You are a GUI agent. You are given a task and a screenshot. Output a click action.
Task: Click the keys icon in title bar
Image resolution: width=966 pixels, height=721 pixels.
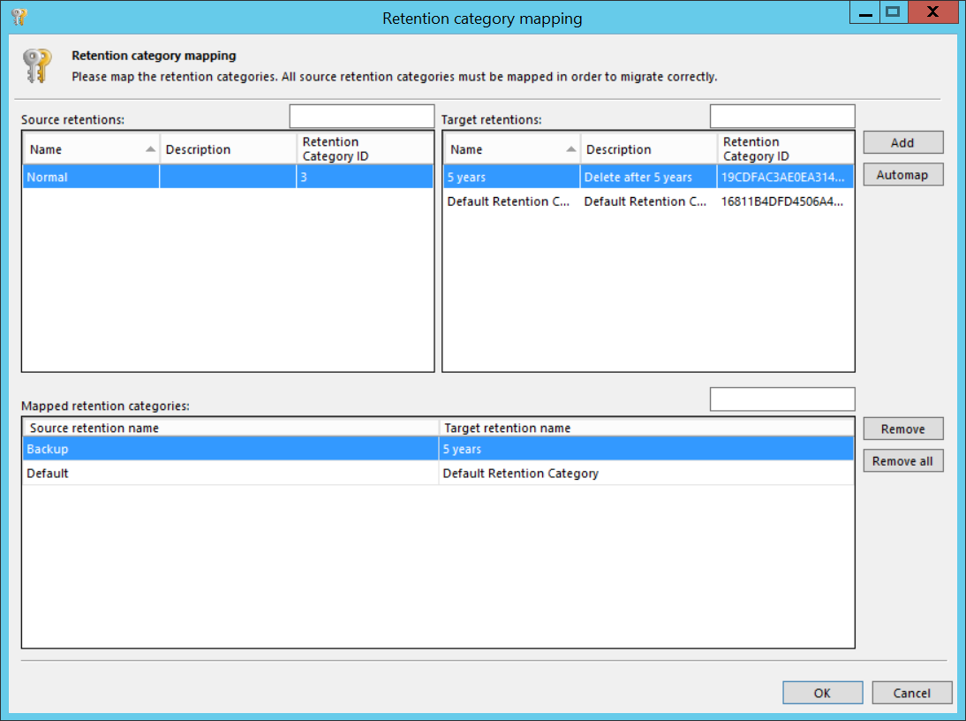coord(19,16)
